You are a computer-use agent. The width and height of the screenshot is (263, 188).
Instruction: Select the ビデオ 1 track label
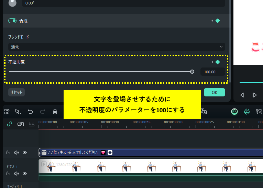coord(12,167)
